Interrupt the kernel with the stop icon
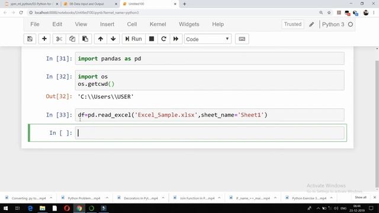Image resolution: width=379 pixels, height=213 pixels. click(152, 39)
